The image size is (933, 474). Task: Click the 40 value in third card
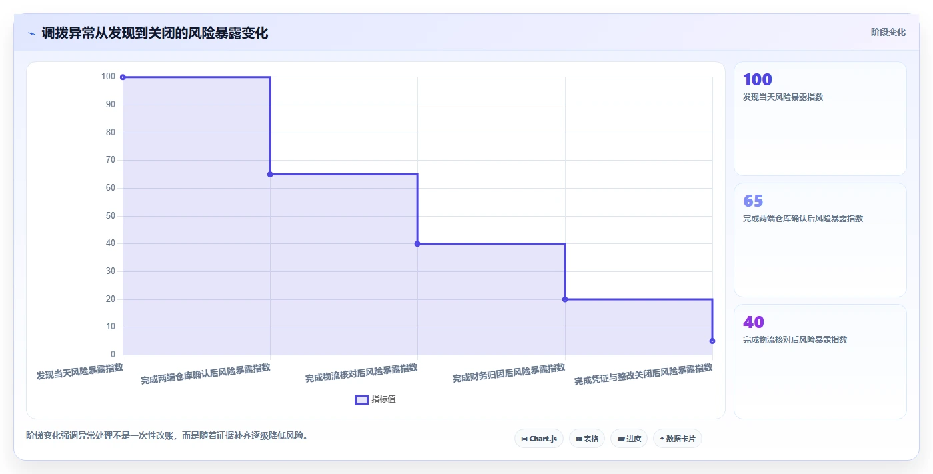coord(754,322)
